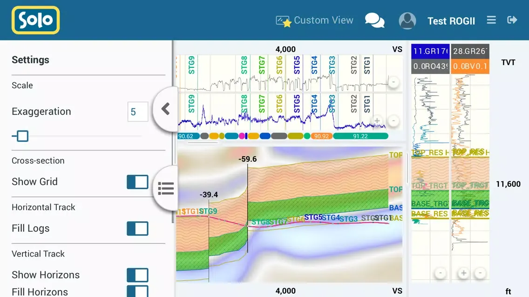Select the magenta segment in the segment bar
Viewport: 529px width, 297px height.
click(242, 136)
